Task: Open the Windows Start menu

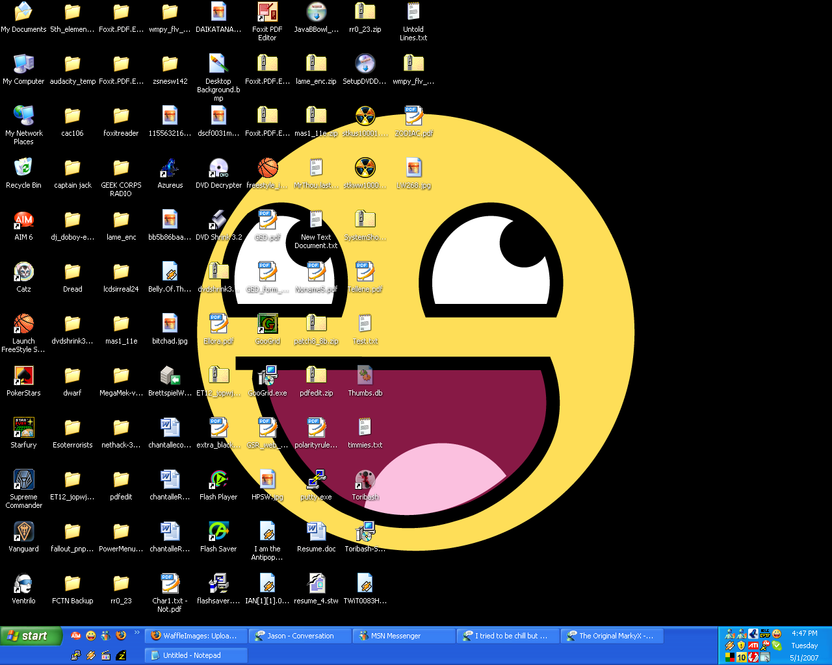Action: click(x=31, y=636)
